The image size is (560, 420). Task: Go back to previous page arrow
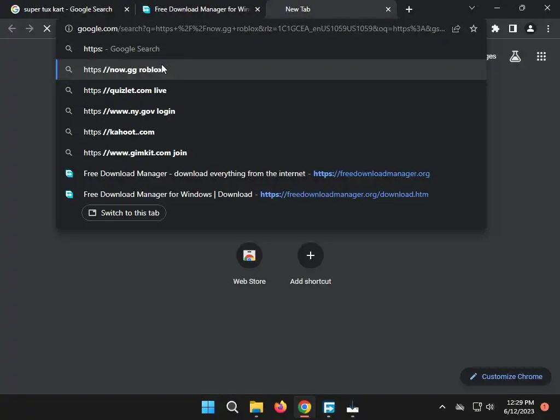(x=12, y=28)
